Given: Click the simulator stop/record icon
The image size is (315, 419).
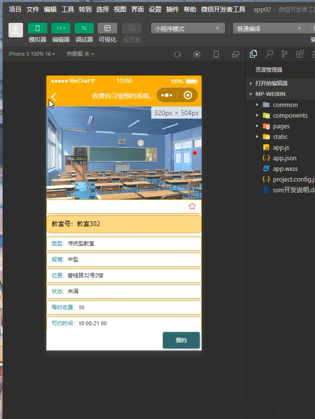Looking at the screenshot, I should pos(196,54).
